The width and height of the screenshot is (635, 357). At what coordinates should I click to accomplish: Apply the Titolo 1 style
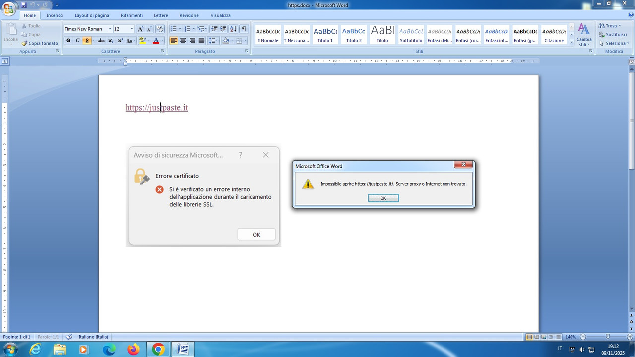(325, 35)
